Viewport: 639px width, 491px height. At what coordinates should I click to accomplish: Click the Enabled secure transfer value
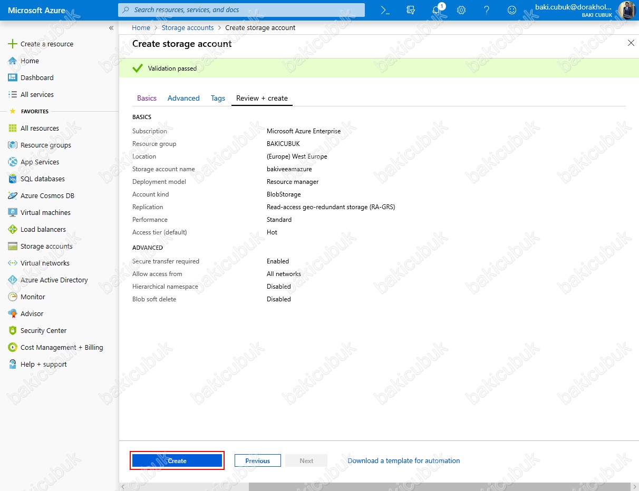278,261
